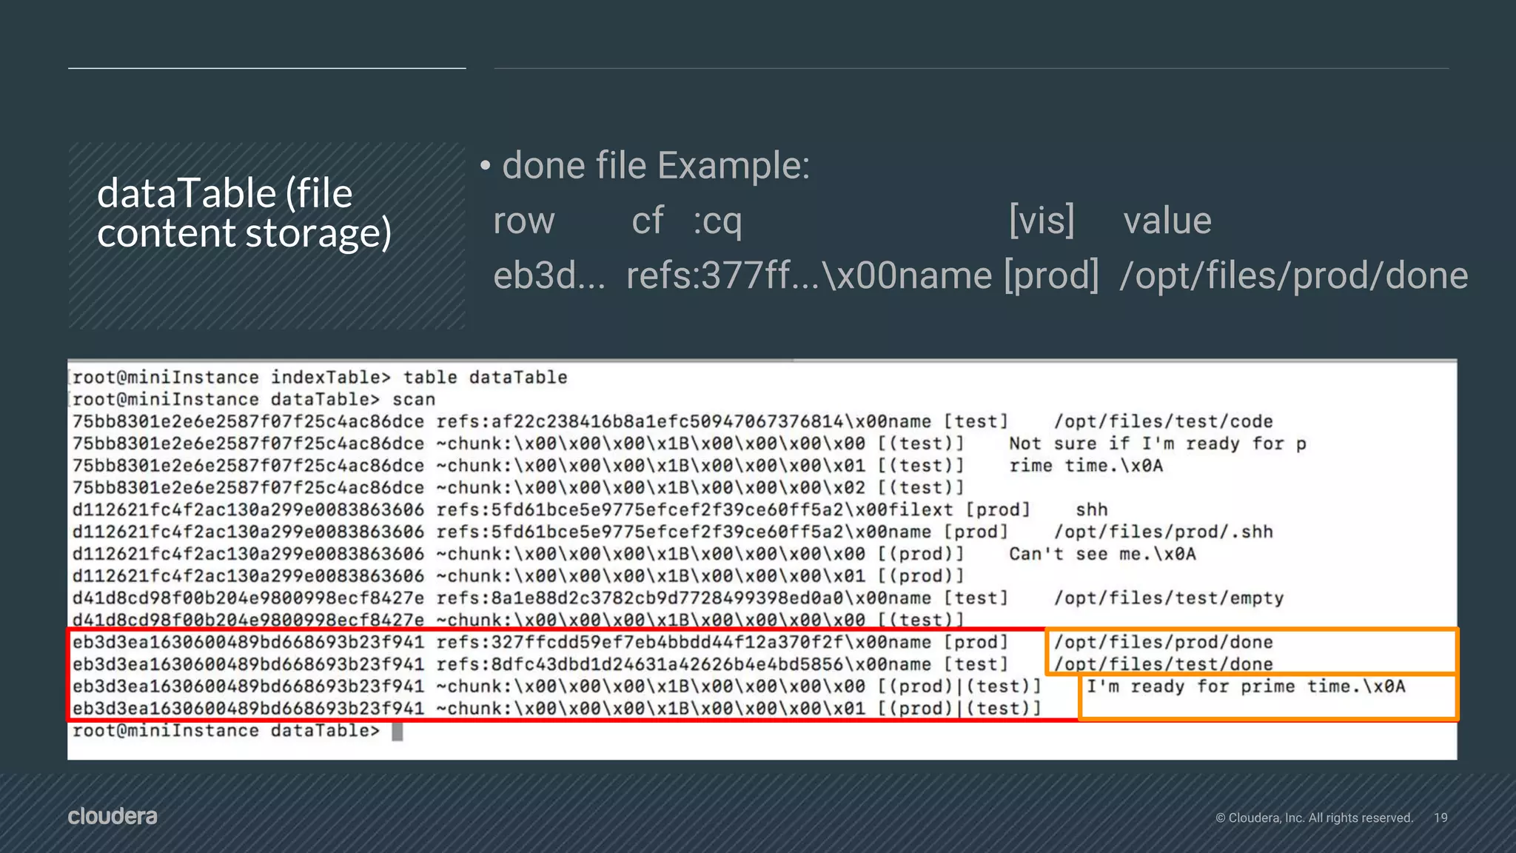Click the "[vis]" column header text

1042,221
